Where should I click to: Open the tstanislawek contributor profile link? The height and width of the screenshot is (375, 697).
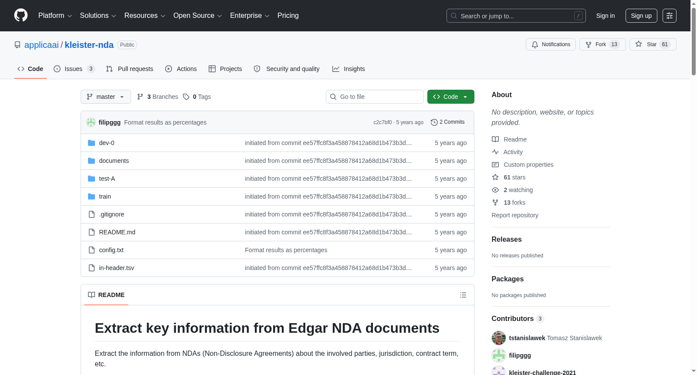coord(527,338)
